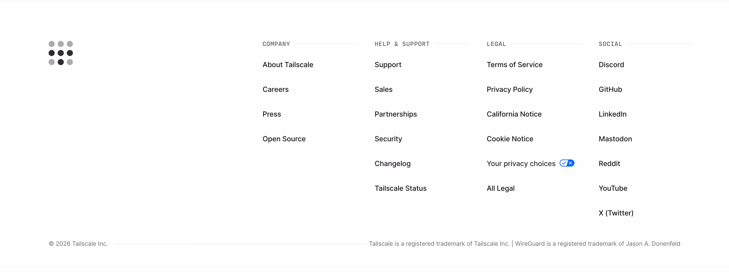View the California Notice
Screen dimensions: 729x272
514,114
